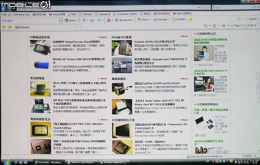The width and height of the screenshot is (260, 165).
Task: Click the popup blocker icon before Bookmarks
Action: [109, 20]
